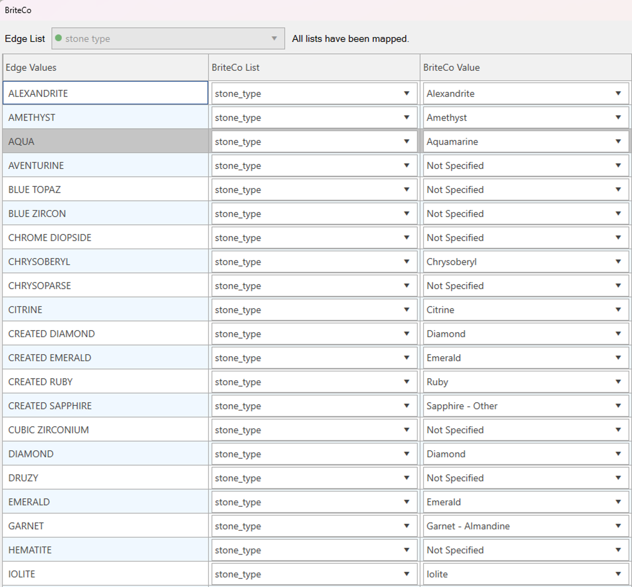
Task: Click the Edge Values column header
Action: (105, 68)
